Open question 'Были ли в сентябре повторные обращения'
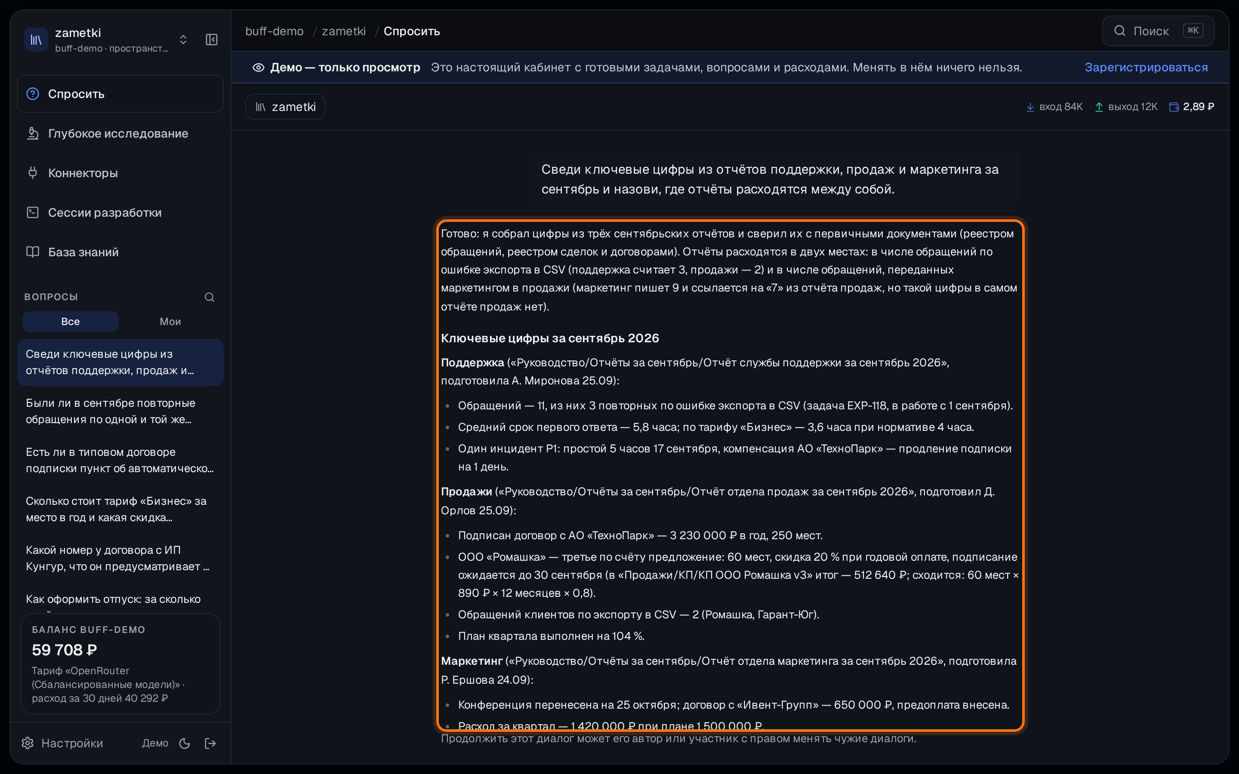1239x774 pixels. 120,411
